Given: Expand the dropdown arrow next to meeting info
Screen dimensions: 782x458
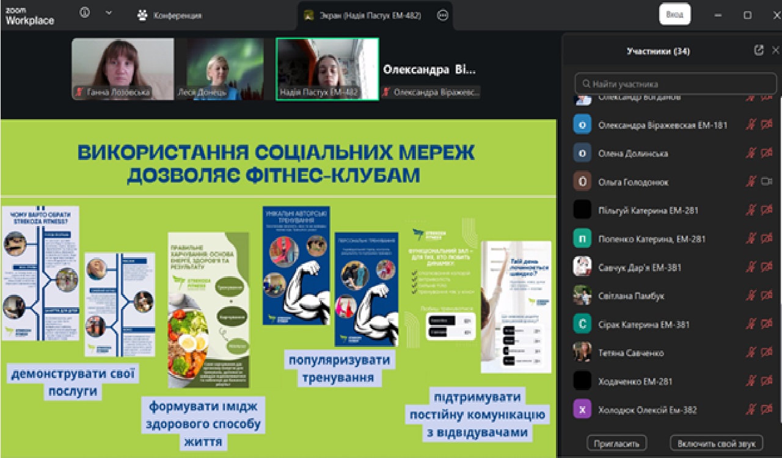Looking at the screenshot, I should pyautogui.click(x=109, y=14).
